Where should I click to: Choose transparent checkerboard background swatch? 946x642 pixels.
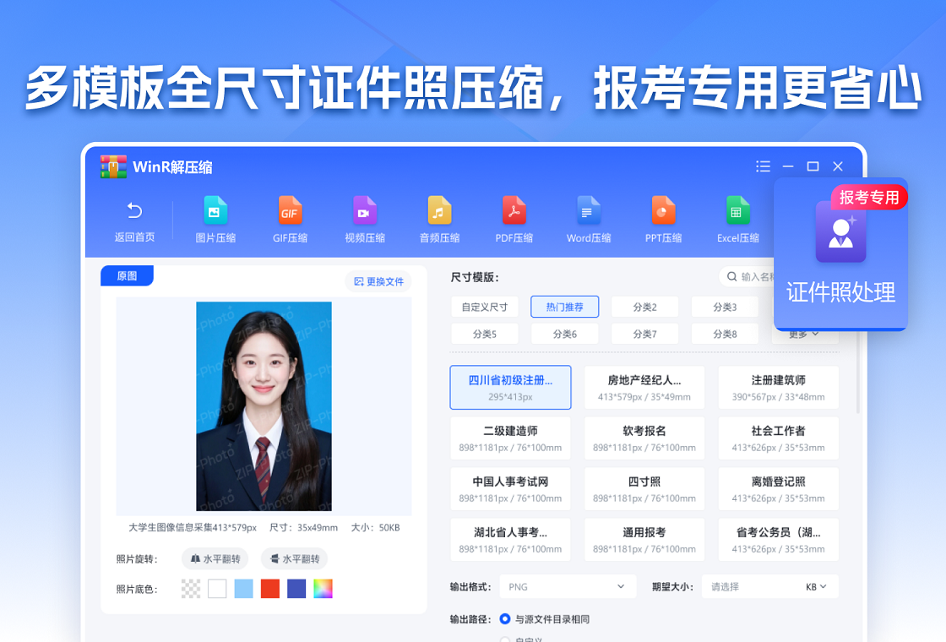pyautogui.click(x=191, y=588)
